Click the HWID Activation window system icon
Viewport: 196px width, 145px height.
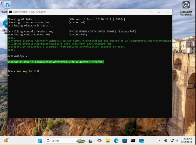[x=10, y=12]
